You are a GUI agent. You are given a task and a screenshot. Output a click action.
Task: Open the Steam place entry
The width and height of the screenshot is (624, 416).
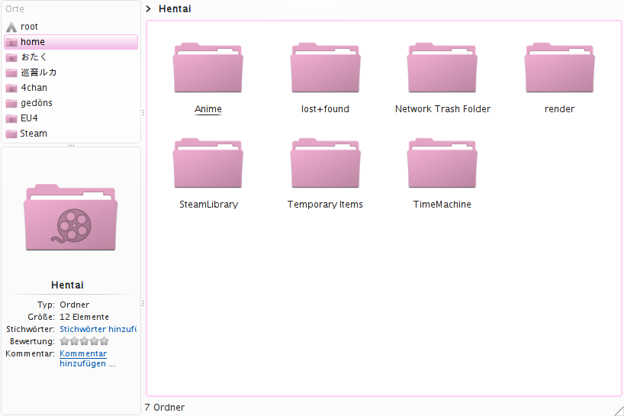[x=71, y=134]
